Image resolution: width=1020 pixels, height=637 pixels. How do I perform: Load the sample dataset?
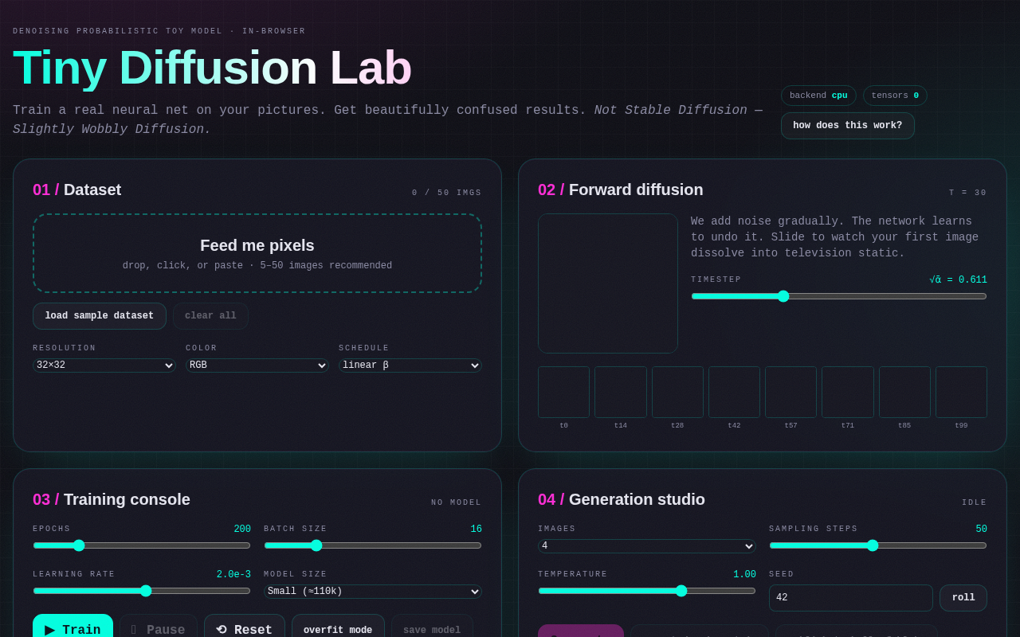(100, 316)
